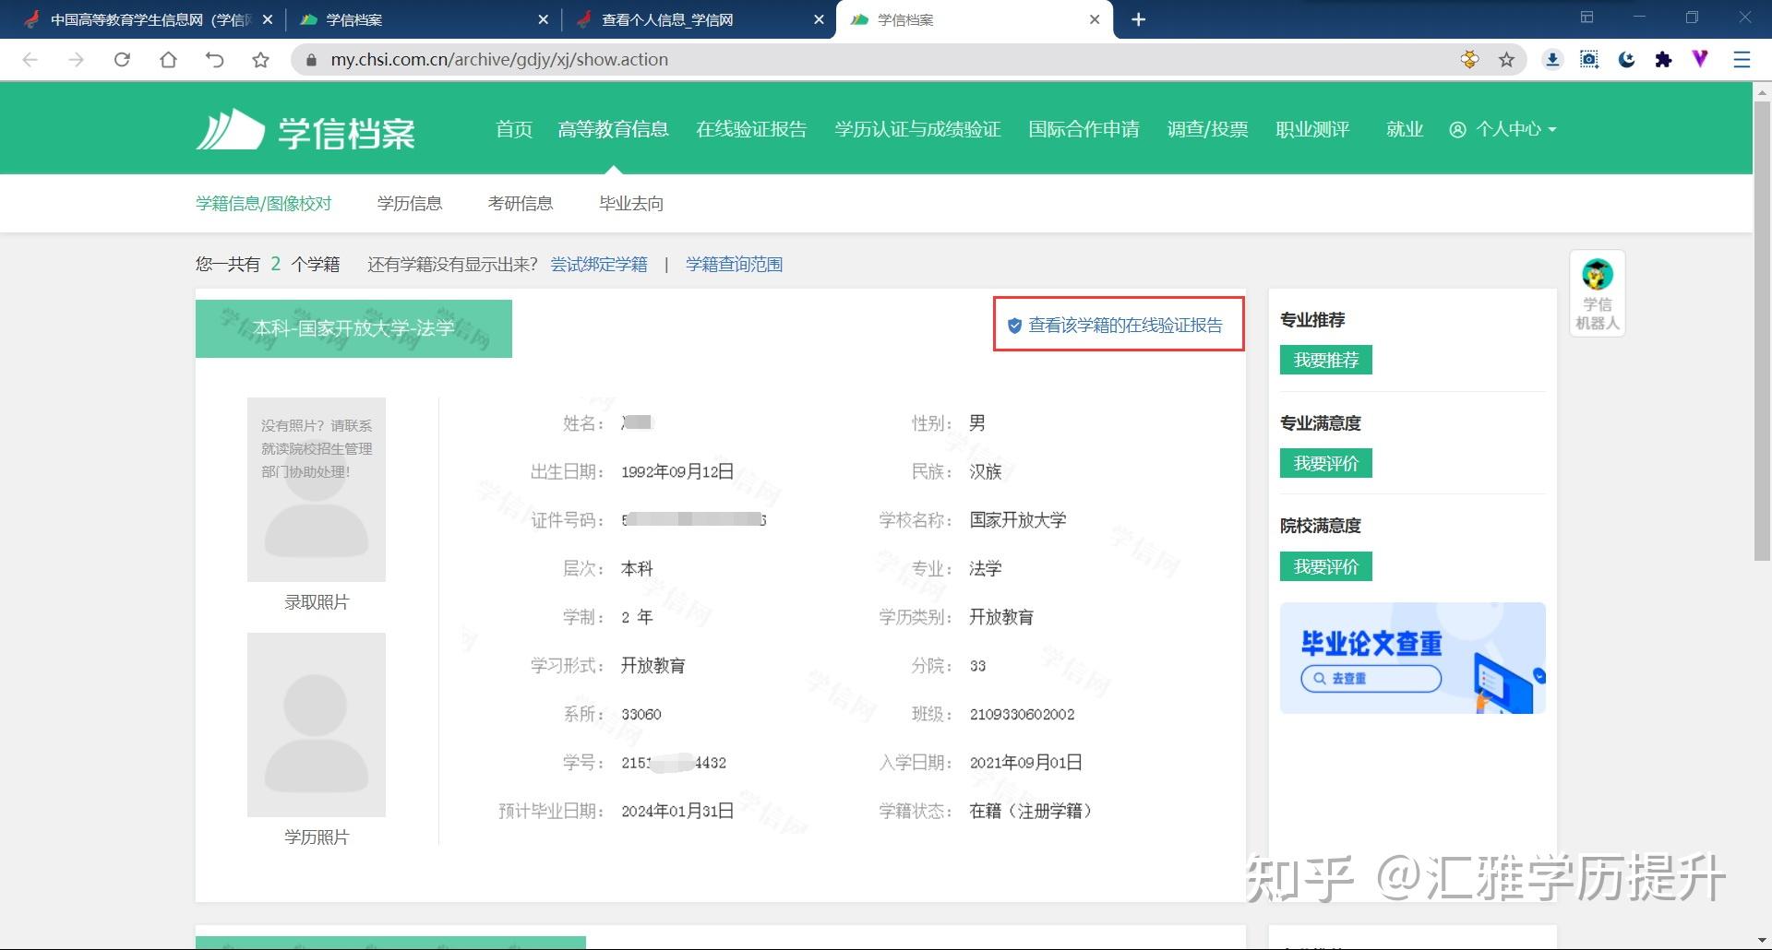The image size is (1772, 950).
Task: Close the first 中国高等教育学生信息网 tab
Action: tap(268, 19)
